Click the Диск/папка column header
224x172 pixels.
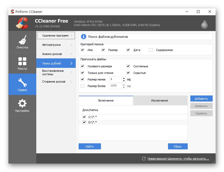click(x=133, y=110)
